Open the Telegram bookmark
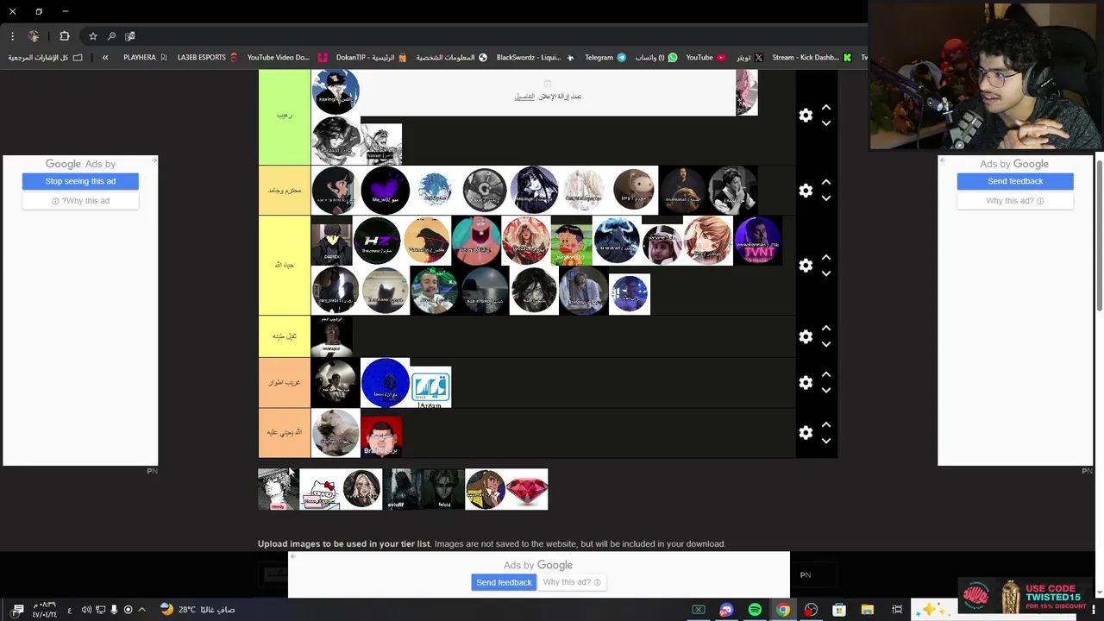Screen dimensions: 1104x621 (605, 58)
